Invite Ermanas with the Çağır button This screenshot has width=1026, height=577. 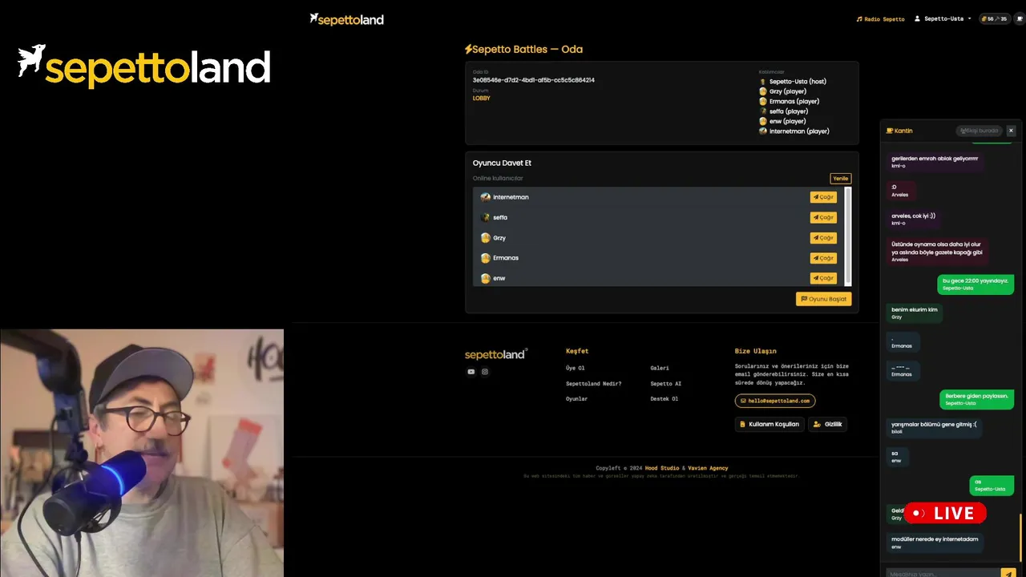coord(823,258)
